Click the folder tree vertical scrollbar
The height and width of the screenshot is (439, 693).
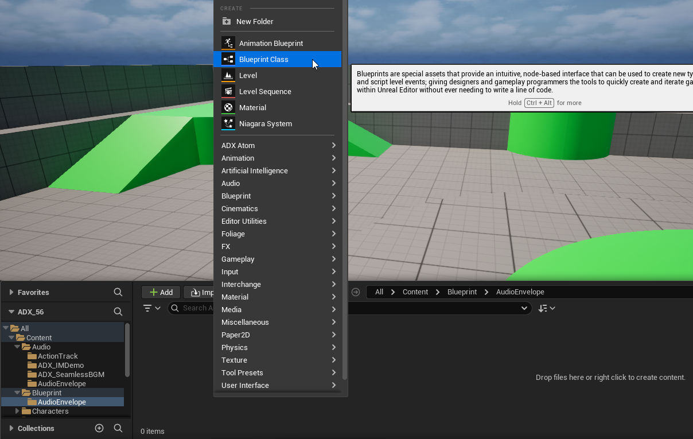(x=127, y=350)
